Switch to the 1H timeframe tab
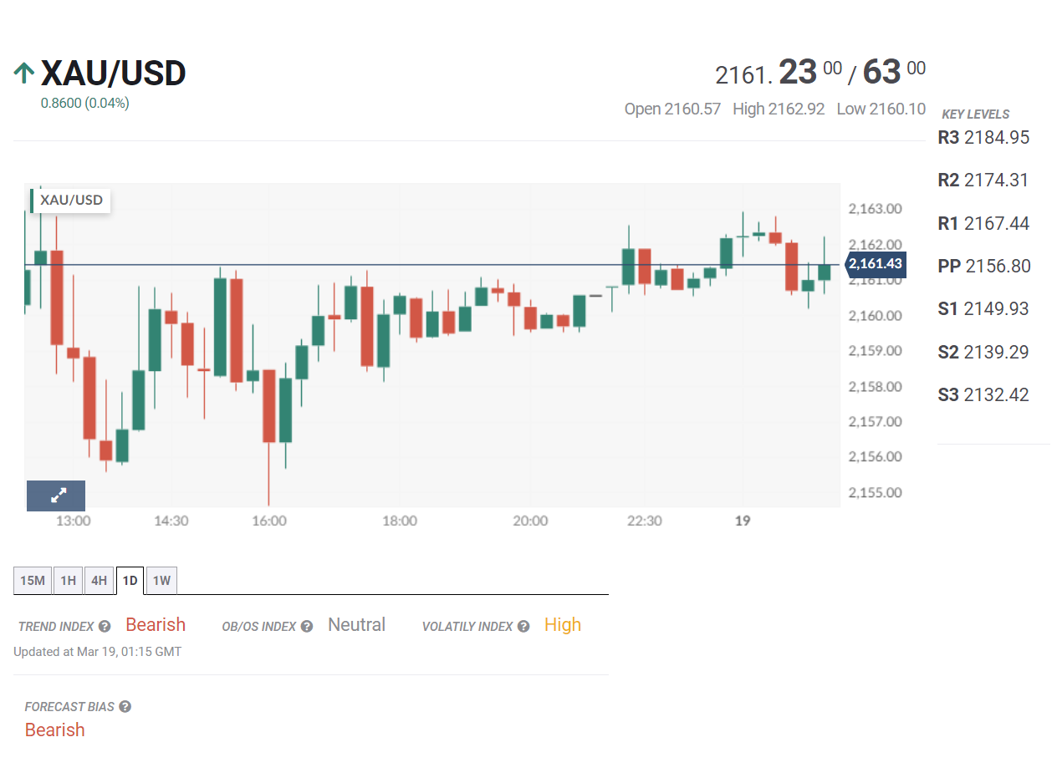The height and width of the screenshot is (778, 1057). [x=68, y=580]
